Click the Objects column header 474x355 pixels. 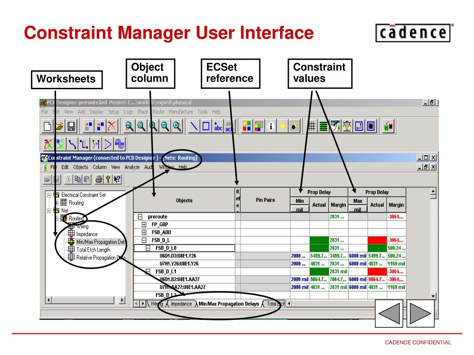[x=184, y=201]
